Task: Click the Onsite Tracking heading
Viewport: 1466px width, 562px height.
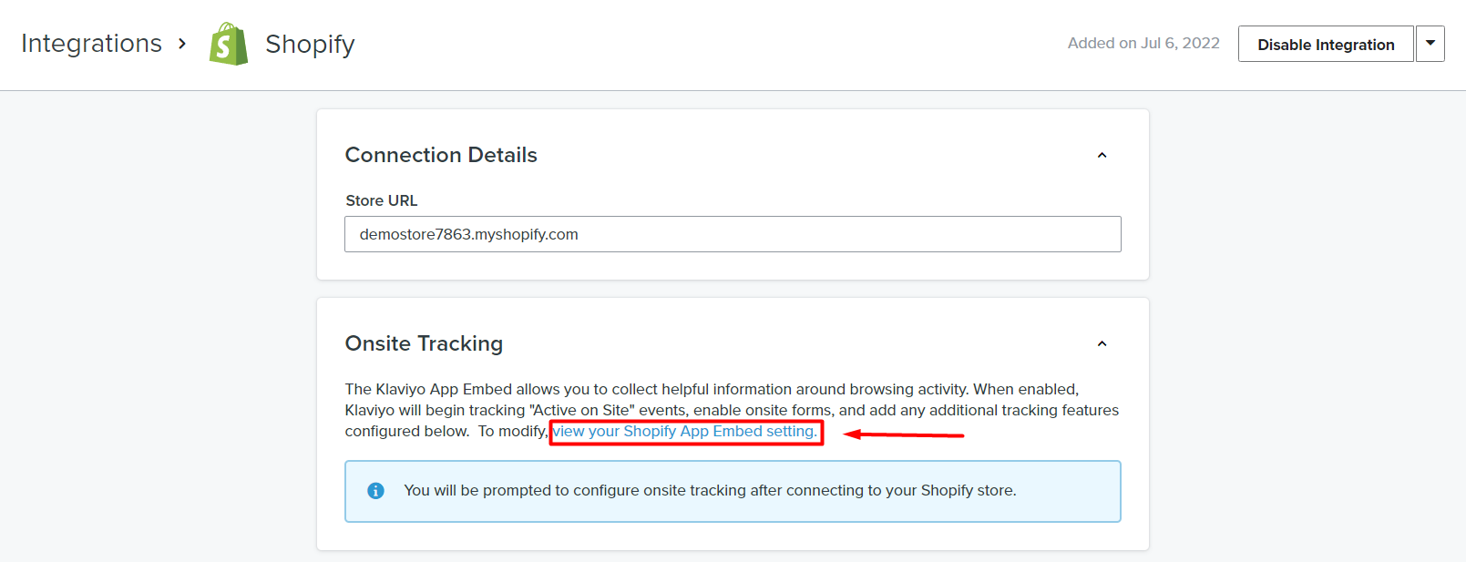Action: tap(424, 344)
